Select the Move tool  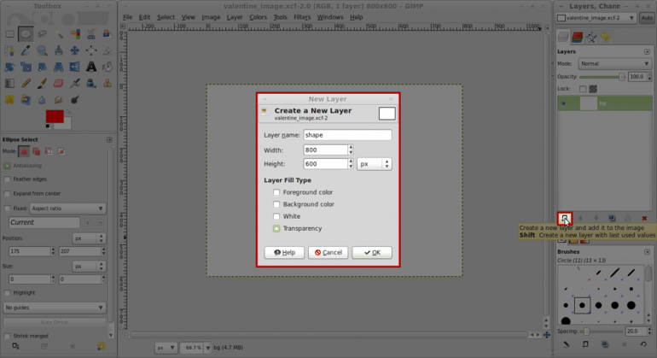74,50
